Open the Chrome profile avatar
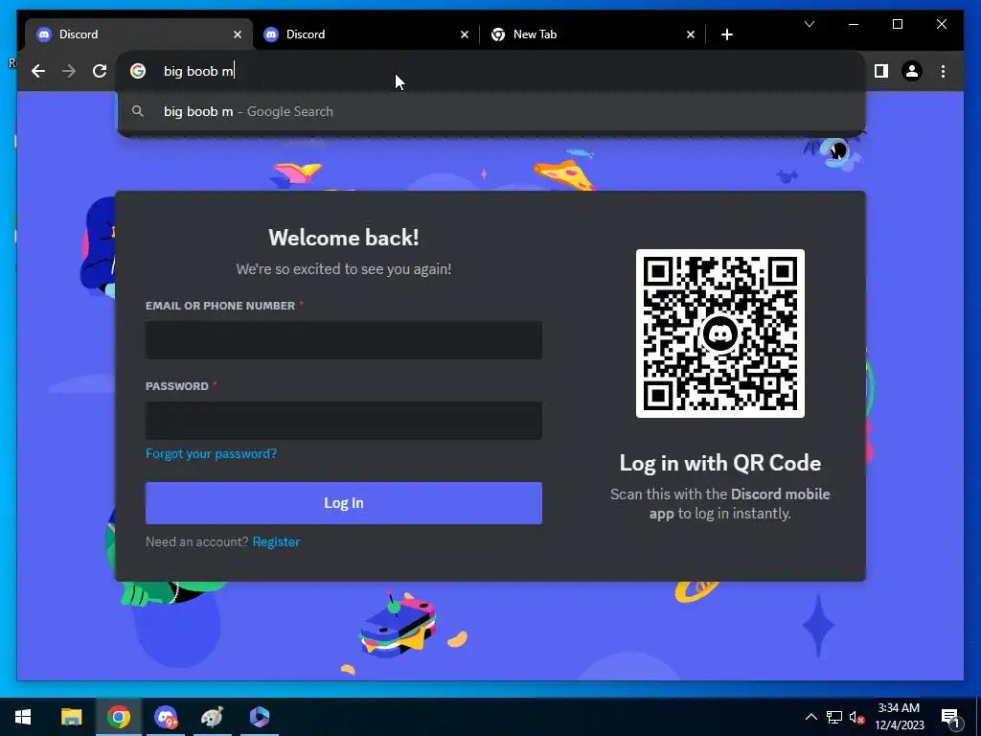Viewport: 981px width, 736px height. point(912,71)
